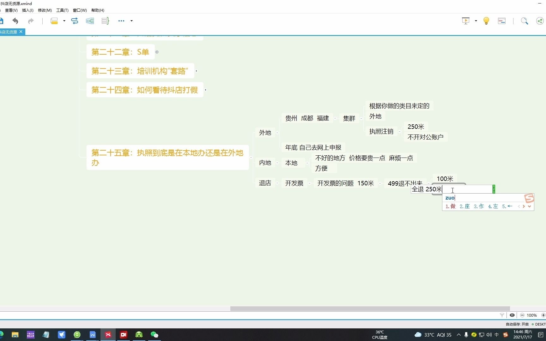Insert a new topic with the toolbar icon

tap(54, 21)
